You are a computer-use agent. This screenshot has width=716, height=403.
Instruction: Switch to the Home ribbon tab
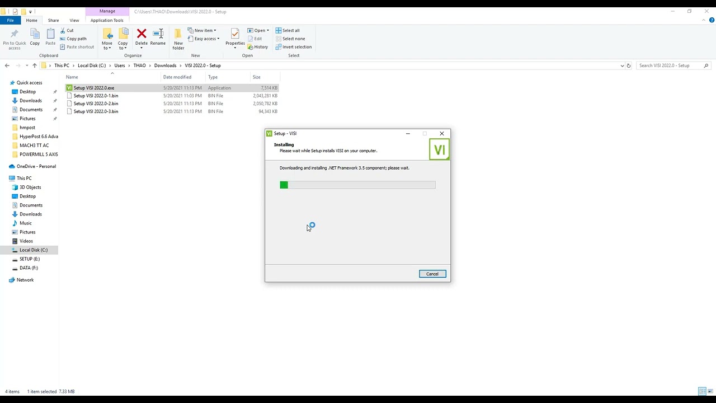[x=32, y=20]
